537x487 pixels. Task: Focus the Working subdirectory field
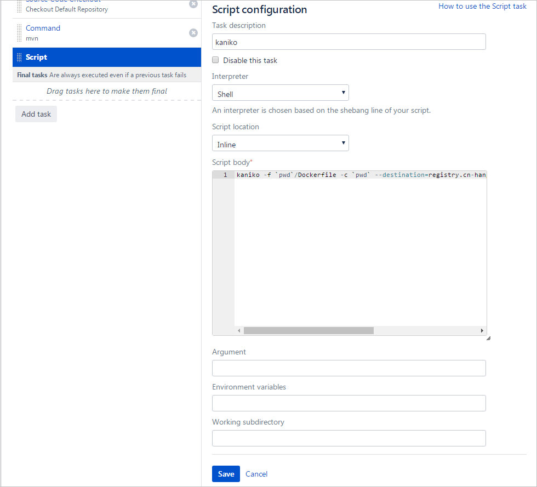349,438
